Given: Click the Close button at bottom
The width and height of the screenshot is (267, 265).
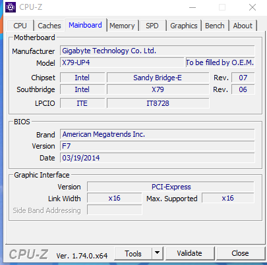Looking at the screenshot, I should coord(240,253).
